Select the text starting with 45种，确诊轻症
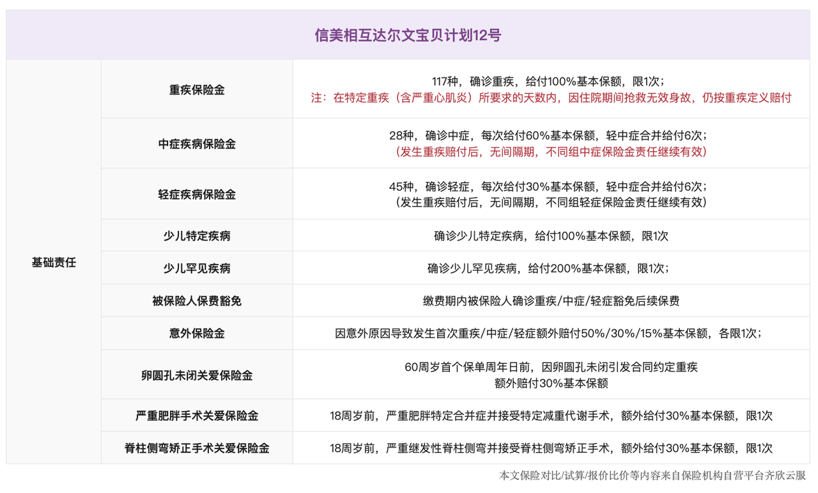This screenshot has width=818, height=493. pos(551,187)
